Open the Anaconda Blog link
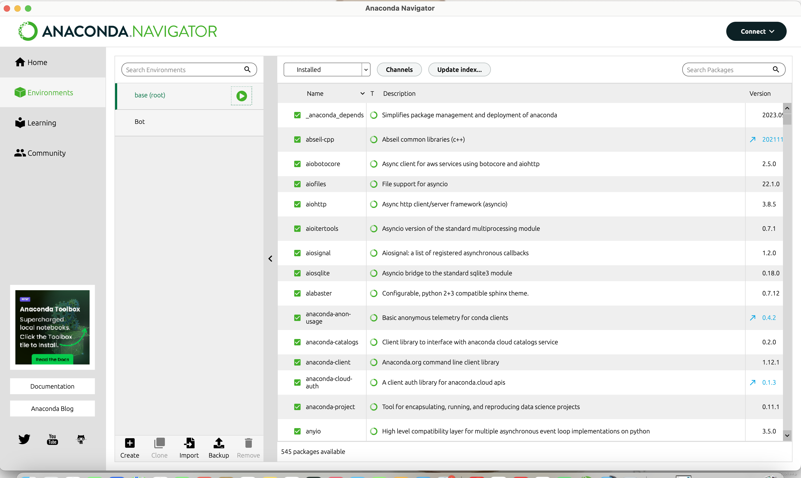 click(52, 409)
